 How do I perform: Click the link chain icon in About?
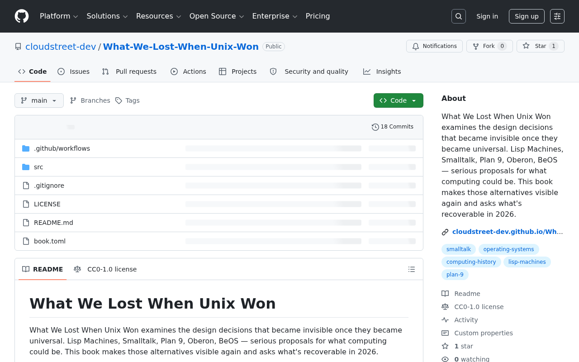pos(445,232)
